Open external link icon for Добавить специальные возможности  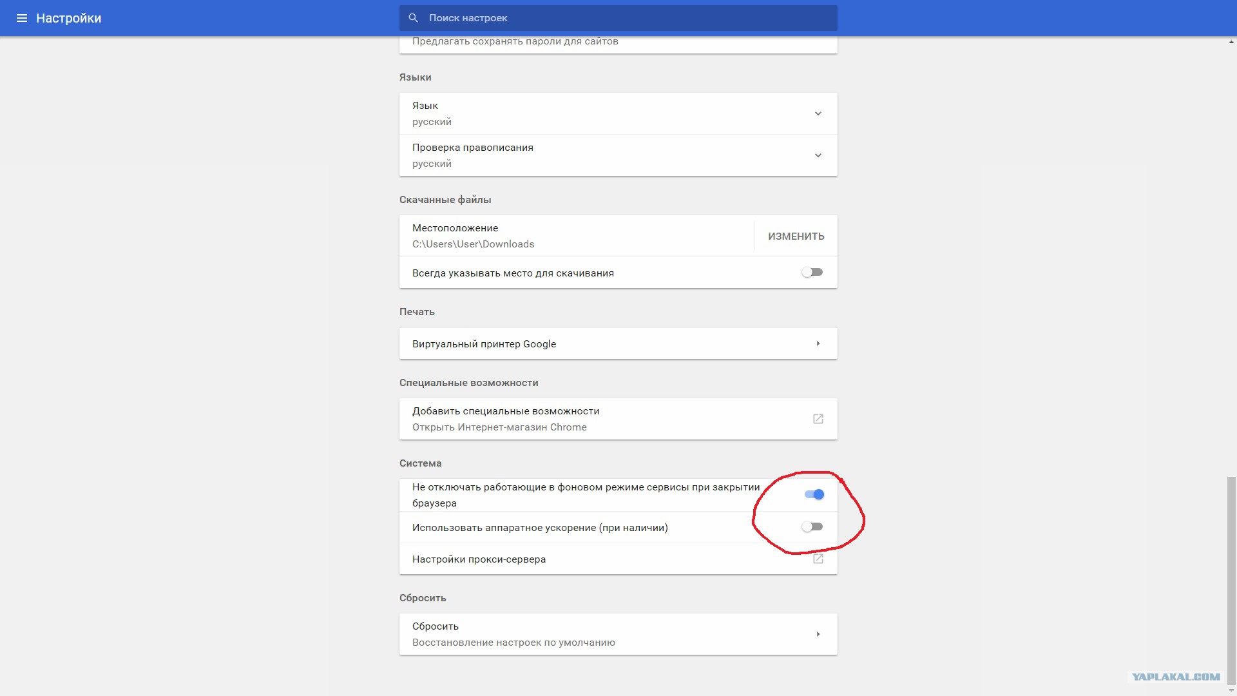(818, 419)
